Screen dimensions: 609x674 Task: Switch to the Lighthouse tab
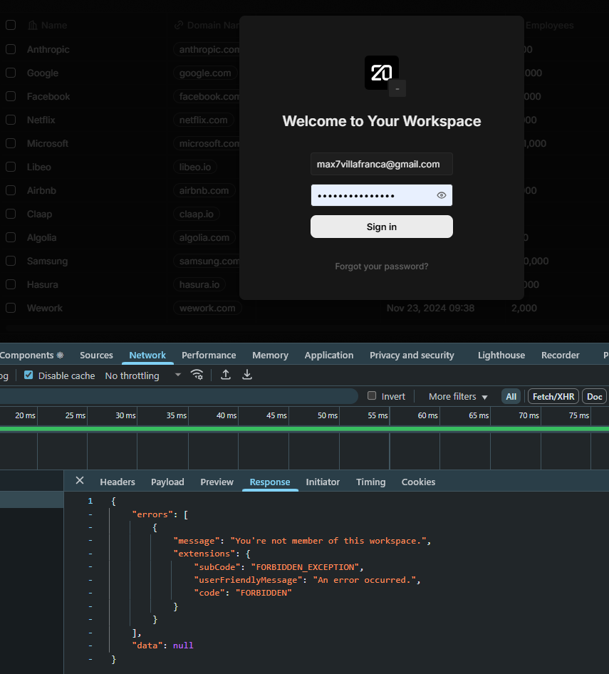click(501, 355)
